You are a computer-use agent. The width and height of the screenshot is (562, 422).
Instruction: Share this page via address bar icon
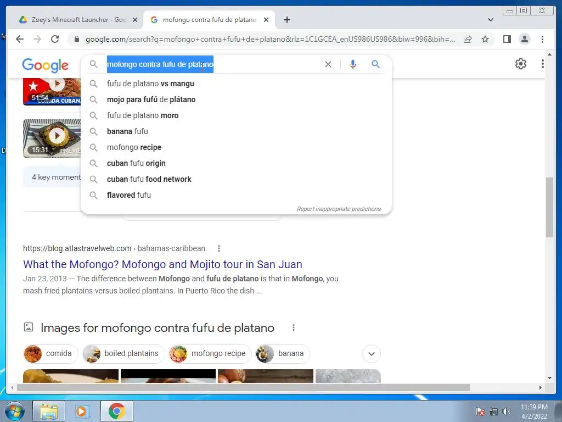468,39
